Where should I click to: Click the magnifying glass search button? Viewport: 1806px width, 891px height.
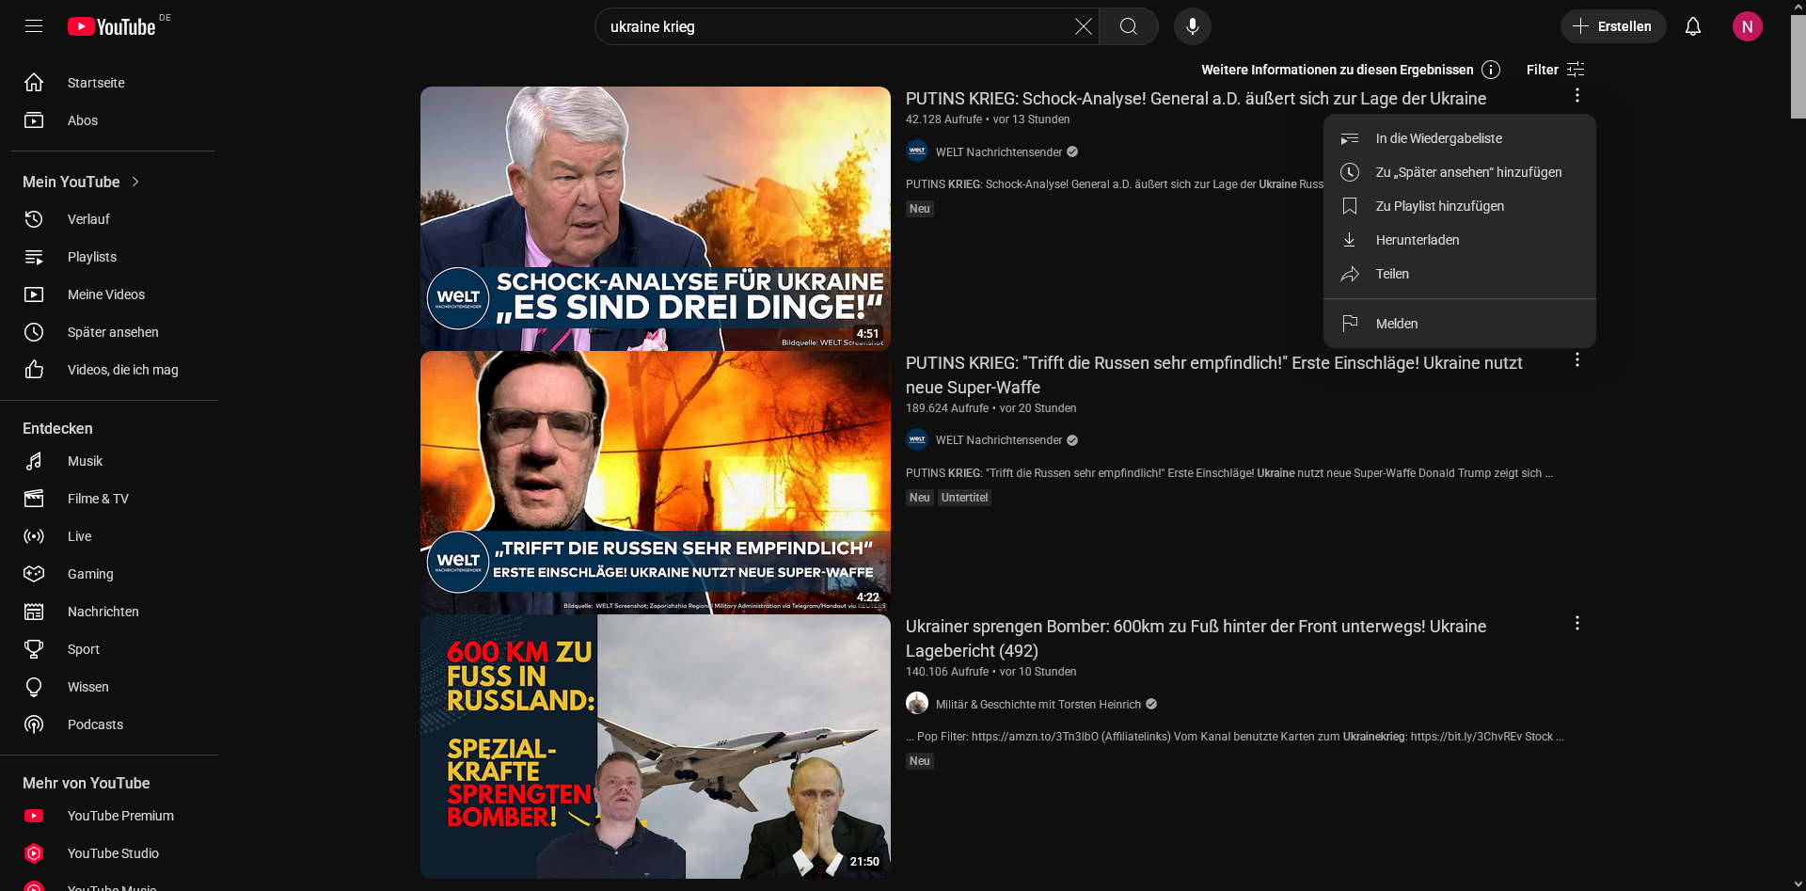[x=1129, y=26]
